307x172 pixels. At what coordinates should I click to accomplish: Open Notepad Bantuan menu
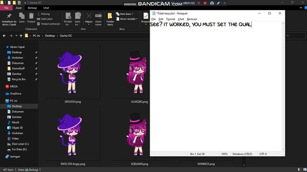point(192,19)
